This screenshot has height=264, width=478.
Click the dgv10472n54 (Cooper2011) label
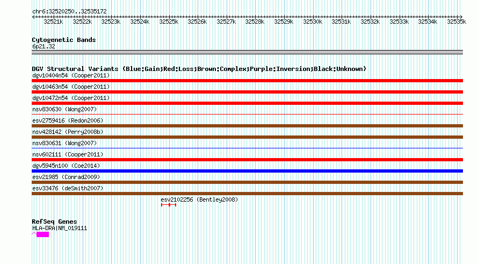tap(71, 98)
